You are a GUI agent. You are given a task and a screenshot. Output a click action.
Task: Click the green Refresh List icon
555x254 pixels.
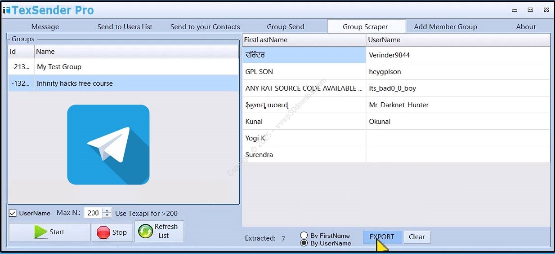tap(146, 232)
